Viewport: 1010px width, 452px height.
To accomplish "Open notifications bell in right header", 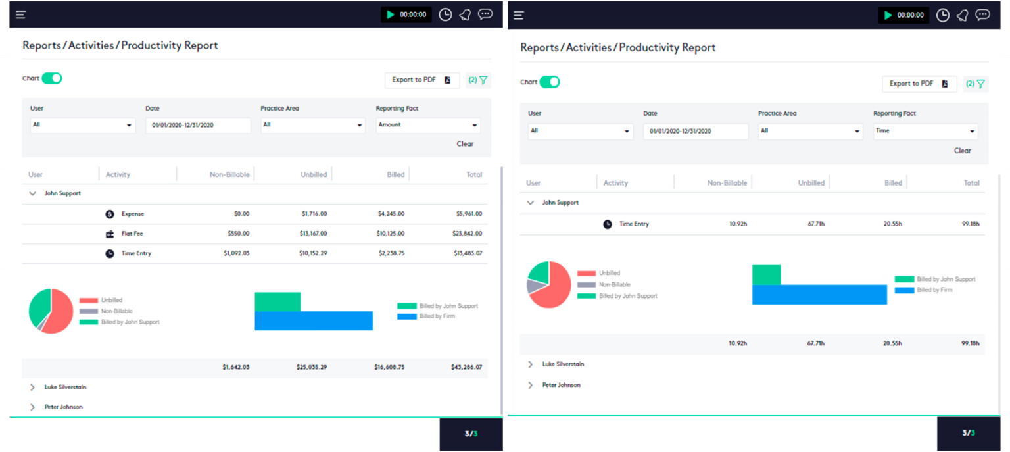I will [x=963, y=15].
